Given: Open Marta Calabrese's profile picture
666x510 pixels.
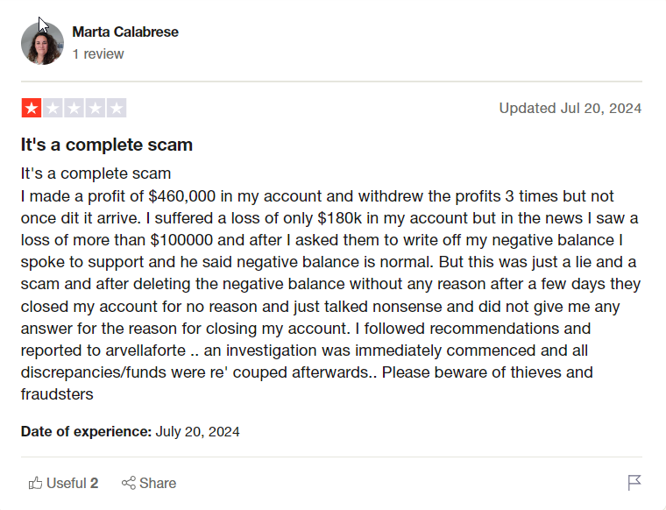Looking at the screenshot, I should (x=42, y=43).
